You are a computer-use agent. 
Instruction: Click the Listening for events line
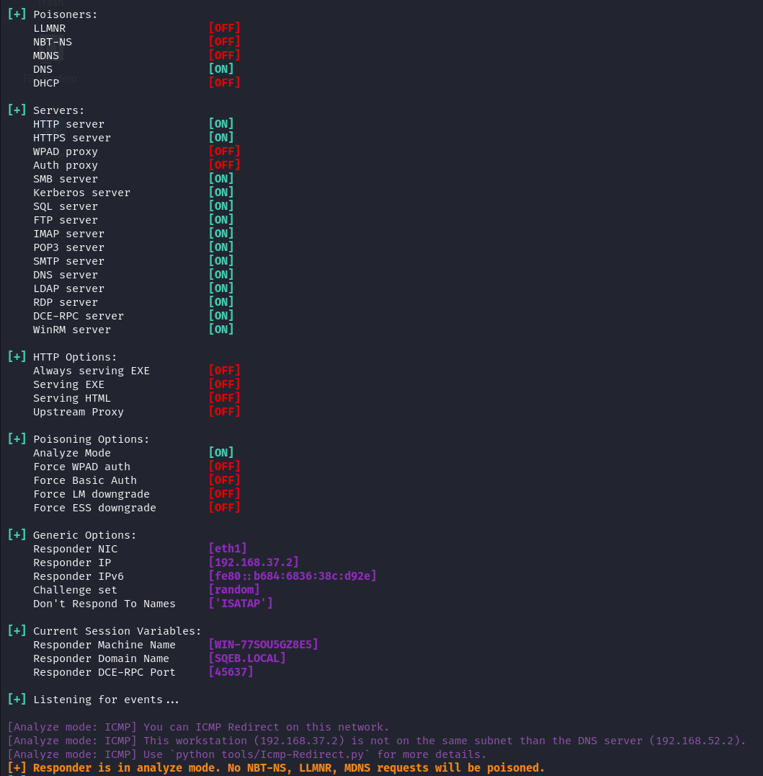(x=106, y=699)
